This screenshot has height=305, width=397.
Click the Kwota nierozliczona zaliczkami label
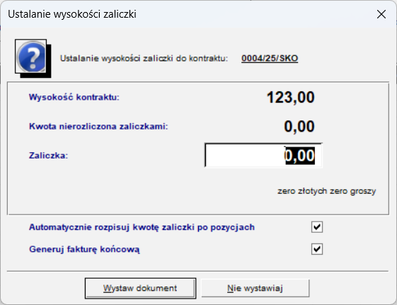pos(98,126)
